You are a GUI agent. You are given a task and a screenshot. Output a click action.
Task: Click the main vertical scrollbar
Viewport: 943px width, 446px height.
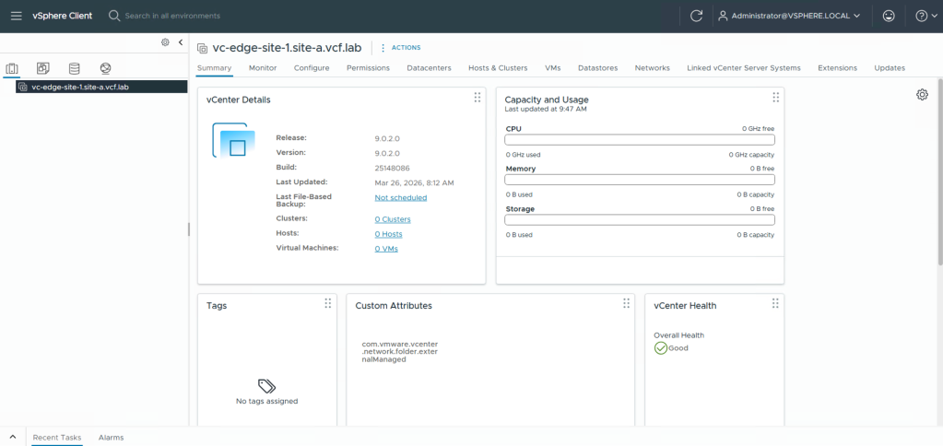pyautogui.click(x=939, y=171)
